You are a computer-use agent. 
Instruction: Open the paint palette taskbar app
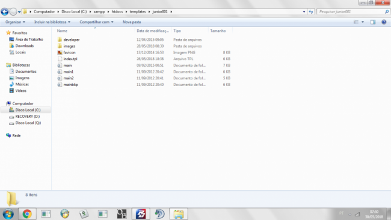point(65,214)
